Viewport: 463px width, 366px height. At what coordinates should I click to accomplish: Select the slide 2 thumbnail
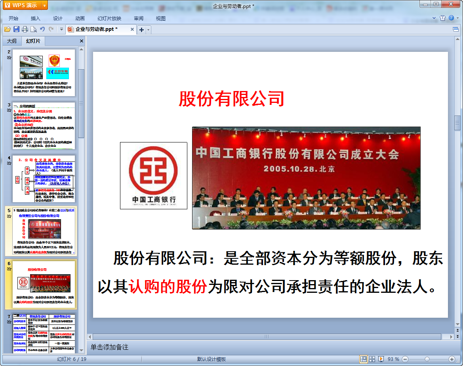(44, 72)
